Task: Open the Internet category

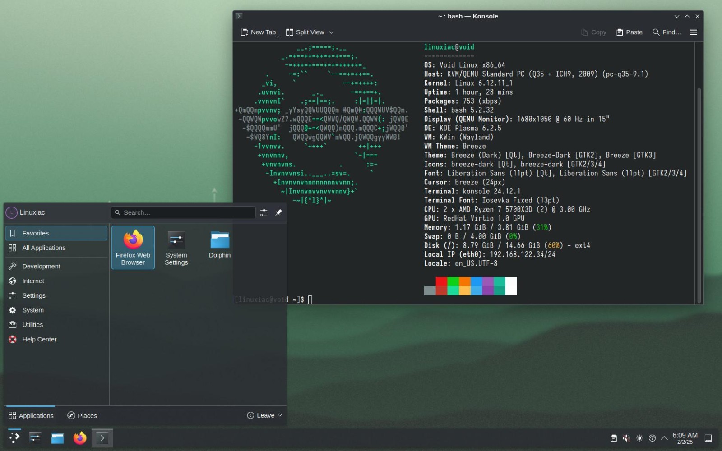Action: click(56, 281)
